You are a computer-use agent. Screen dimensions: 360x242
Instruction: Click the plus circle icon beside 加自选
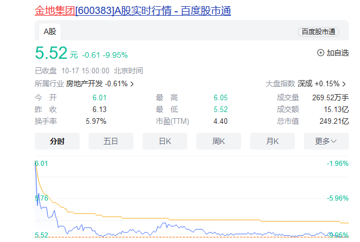coord(321,53)
